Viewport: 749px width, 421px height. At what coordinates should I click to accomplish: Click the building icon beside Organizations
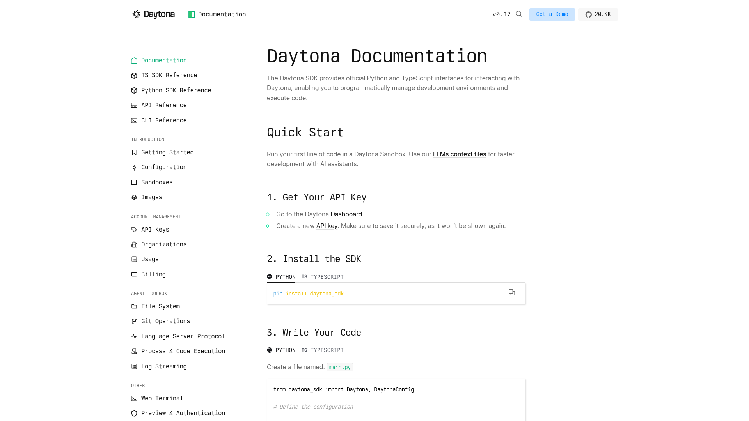tap(134, 244)
